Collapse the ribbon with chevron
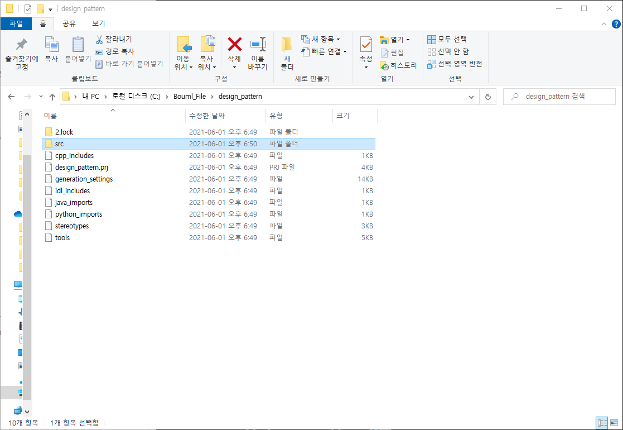623x430 pixels. click(604, 24)
